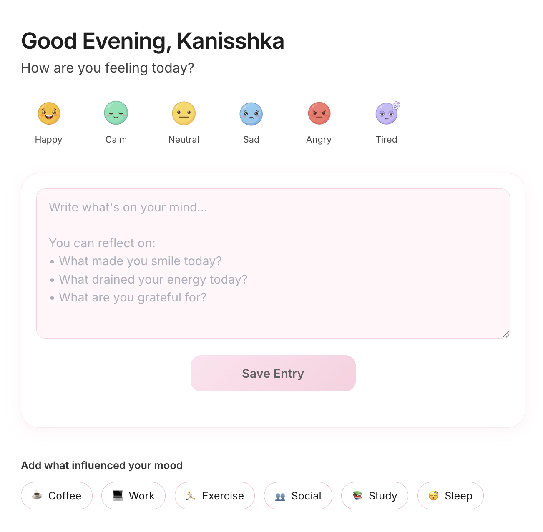
Task: Click the Happy label text
Action: point(48,139)
